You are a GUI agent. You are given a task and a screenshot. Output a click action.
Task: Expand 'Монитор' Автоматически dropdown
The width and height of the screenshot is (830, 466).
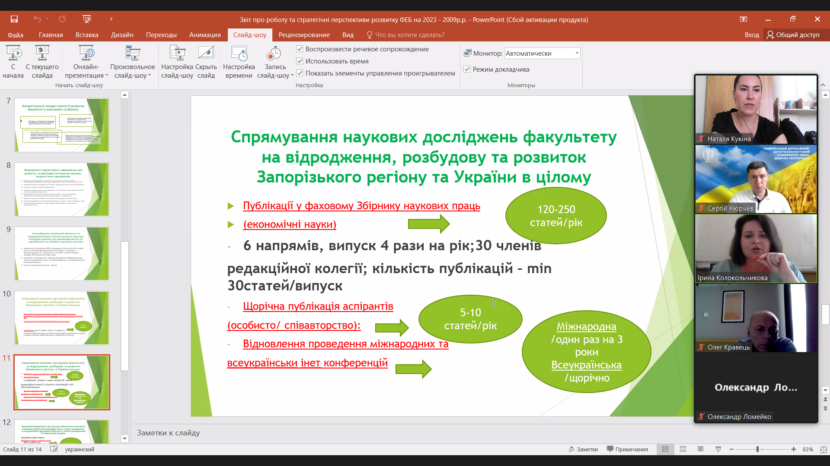[577, 54]
